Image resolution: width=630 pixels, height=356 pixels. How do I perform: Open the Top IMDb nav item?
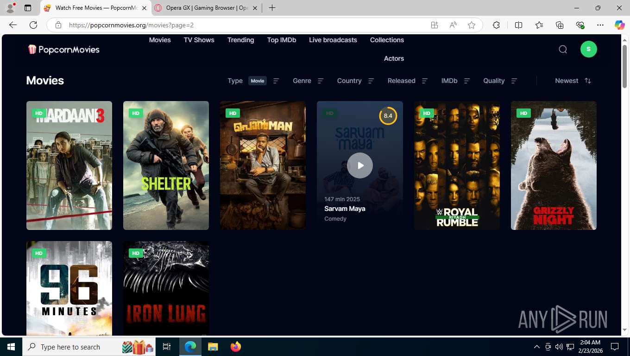pos(282,40)
